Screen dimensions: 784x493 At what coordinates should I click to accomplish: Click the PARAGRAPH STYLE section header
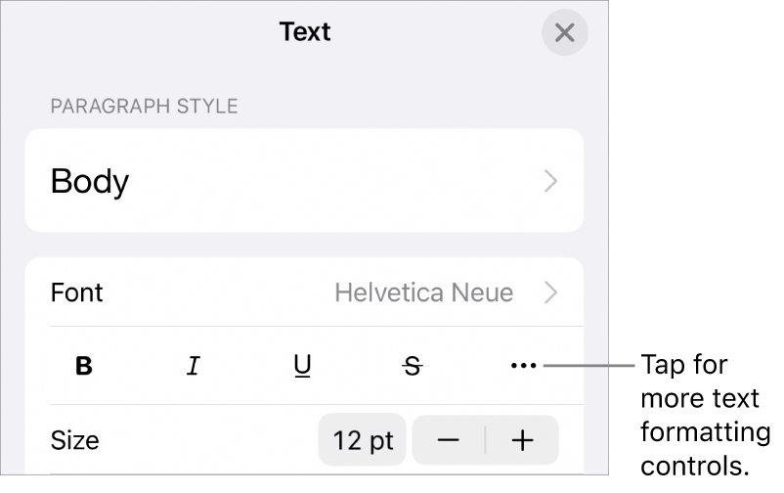point(144,106)
